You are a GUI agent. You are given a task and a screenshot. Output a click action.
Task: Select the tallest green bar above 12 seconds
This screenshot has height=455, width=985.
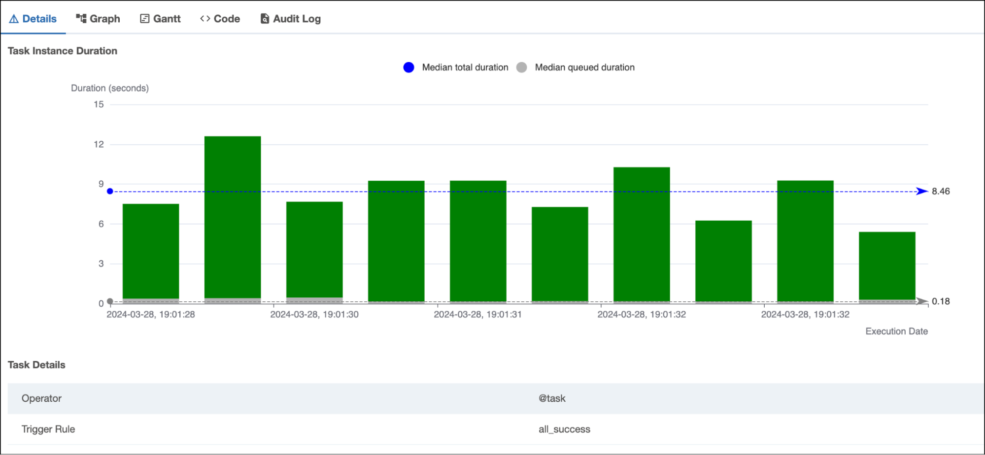click(233, 217)
